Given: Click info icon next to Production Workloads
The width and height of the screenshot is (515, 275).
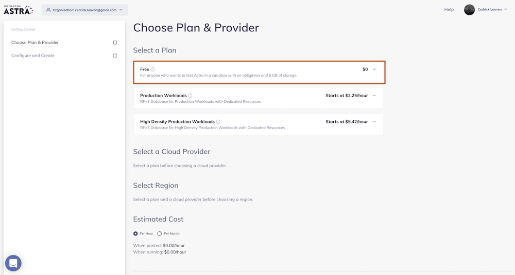Looking at the screenshot, I should tap(190, 96).
